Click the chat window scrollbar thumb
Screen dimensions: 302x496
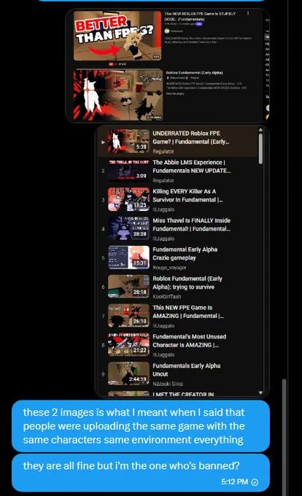coord(284,437)
